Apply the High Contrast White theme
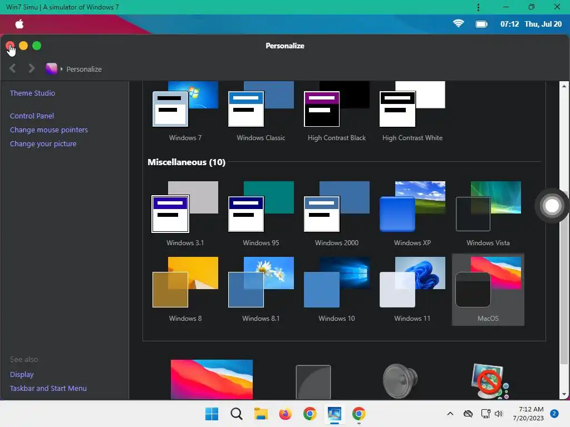Image resolution: width=570 pixels, height=427 pixels. pyautogui.click(x=412, y=111)
